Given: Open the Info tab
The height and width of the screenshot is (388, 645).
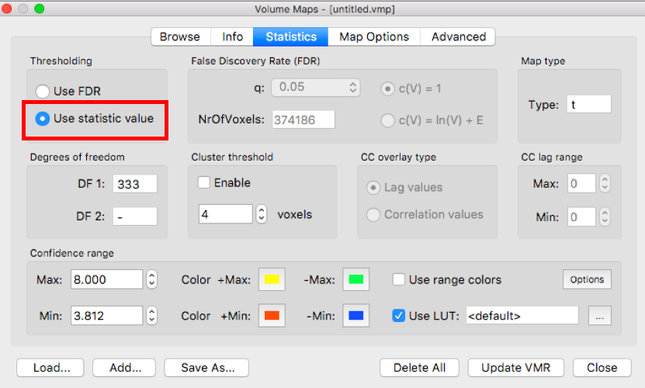Looking at the screenshot, I should click(232, 36).
